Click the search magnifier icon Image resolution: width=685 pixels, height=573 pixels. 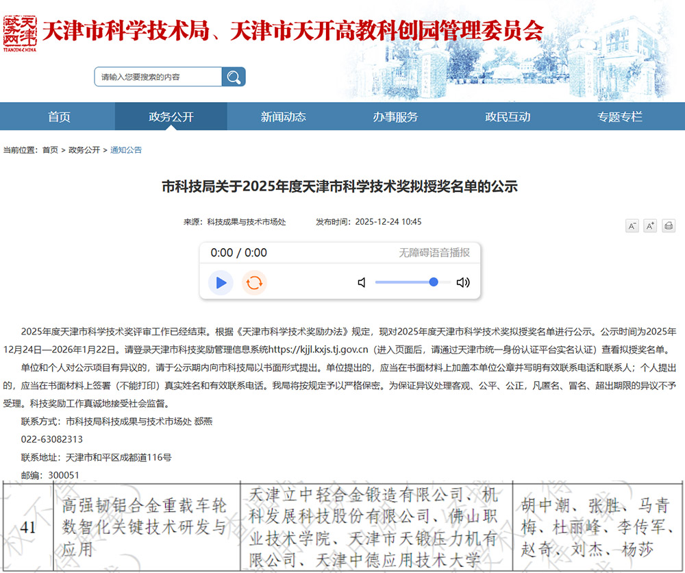coord(234,77)
